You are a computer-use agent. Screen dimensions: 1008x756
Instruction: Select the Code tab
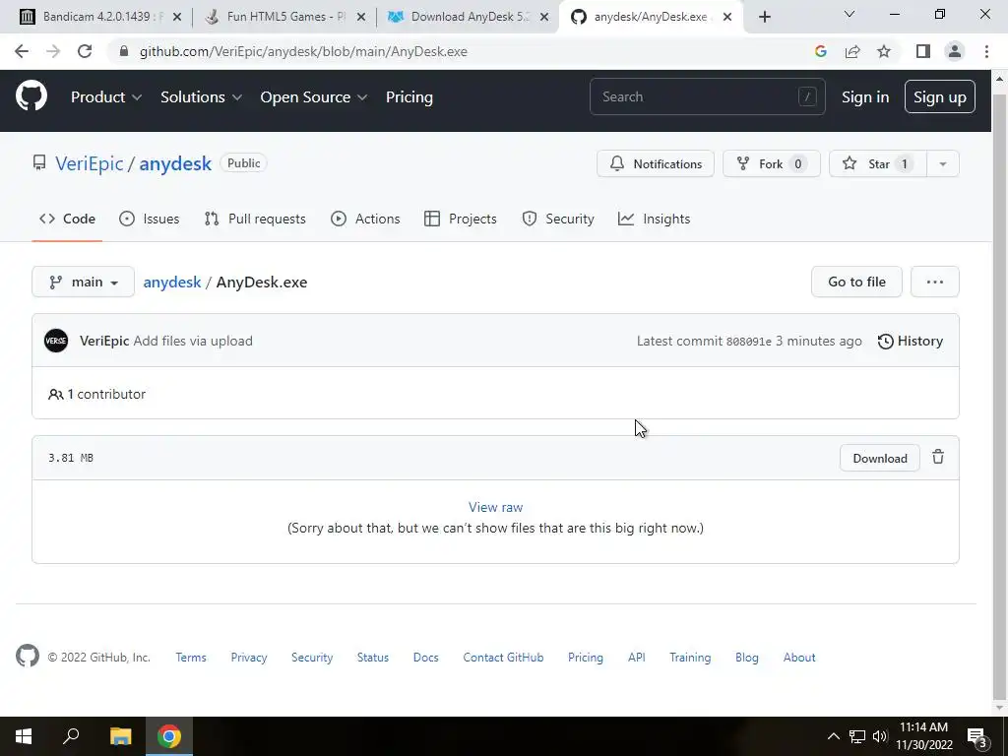[67, 219]
